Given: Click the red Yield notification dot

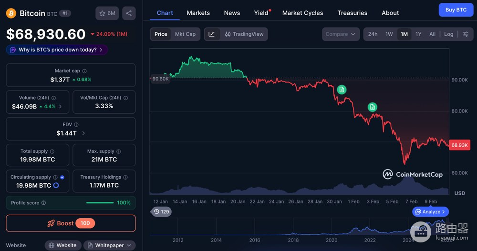Looking at the screenshot, I should click(270, 10).
